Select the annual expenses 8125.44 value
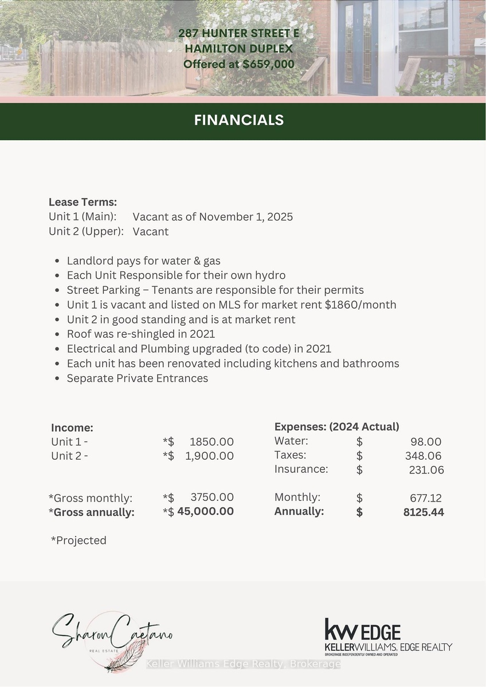The height and width of the screenshot is (687, 486). pos(424,512)
